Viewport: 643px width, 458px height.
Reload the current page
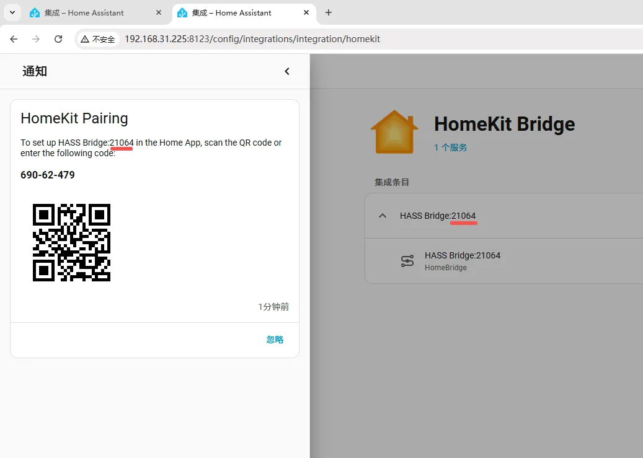[58, 39]
